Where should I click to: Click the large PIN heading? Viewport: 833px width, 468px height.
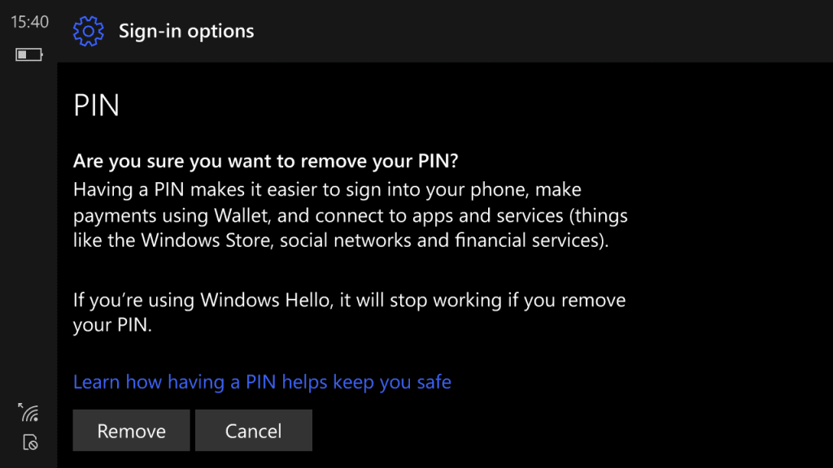tap(96, 105)
